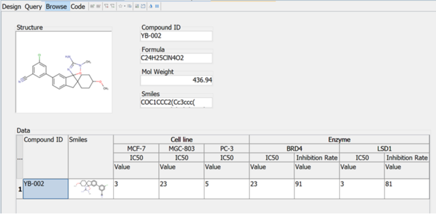Click the Smiles text field in form
436x214 pixels.
176,103
